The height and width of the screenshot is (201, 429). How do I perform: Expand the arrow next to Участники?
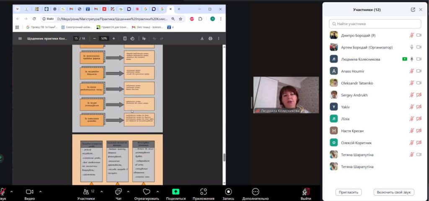tap(101, 191)
